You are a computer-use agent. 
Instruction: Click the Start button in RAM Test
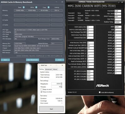point(51,109)
